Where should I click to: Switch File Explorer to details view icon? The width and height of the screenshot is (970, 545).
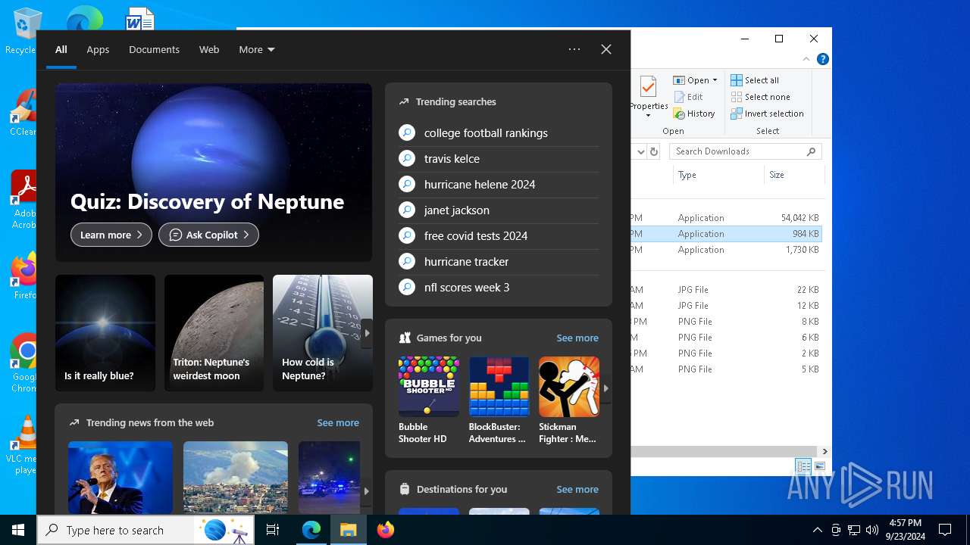(803, 466)
